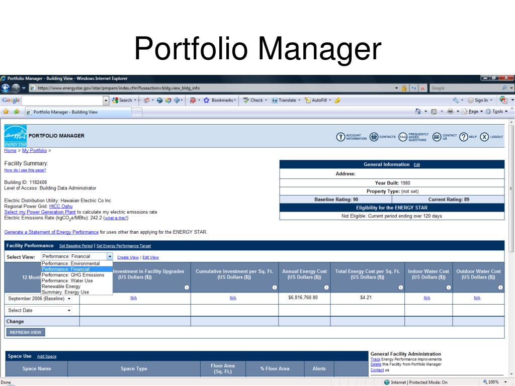Click the browser Forward arrow button
This screenshot has height=386, width=515.
coord(16,88)
